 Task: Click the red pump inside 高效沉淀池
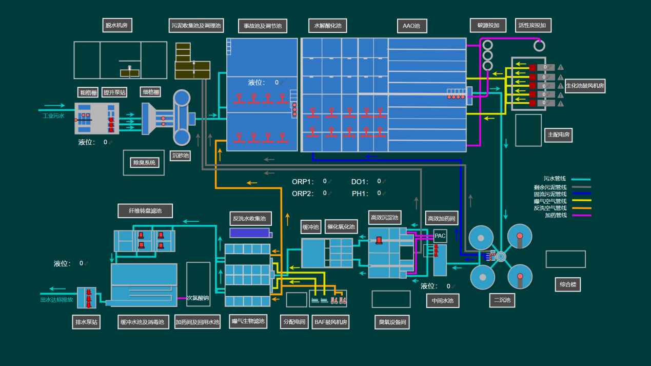coord(379,240)
